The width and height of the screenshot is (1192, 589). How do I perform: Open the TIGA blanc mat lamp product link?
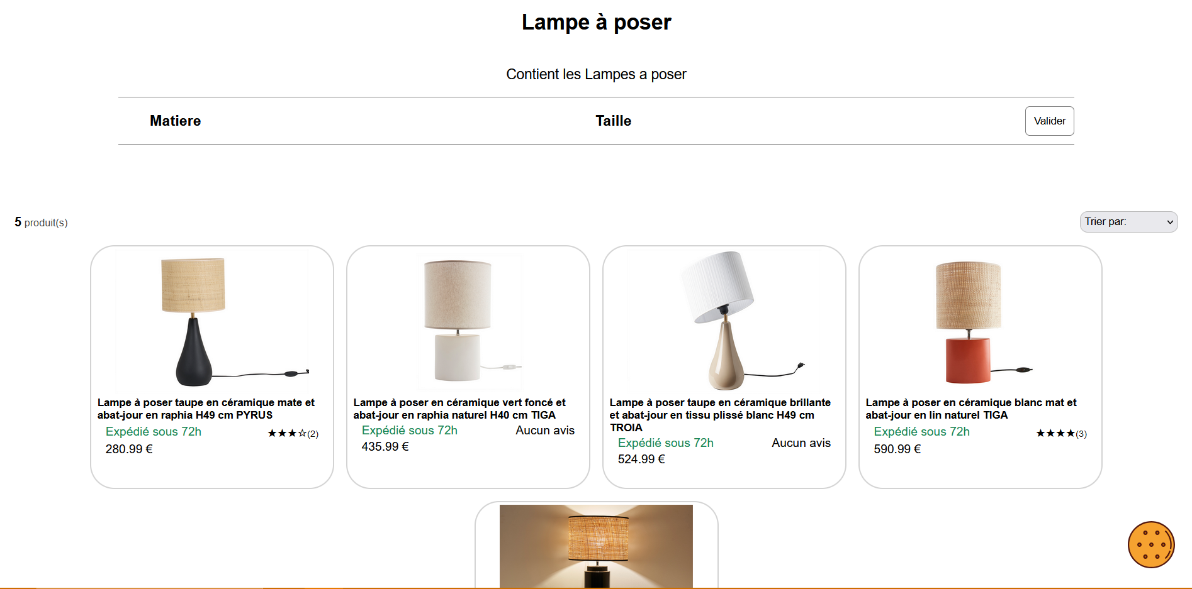coord(970,409)
